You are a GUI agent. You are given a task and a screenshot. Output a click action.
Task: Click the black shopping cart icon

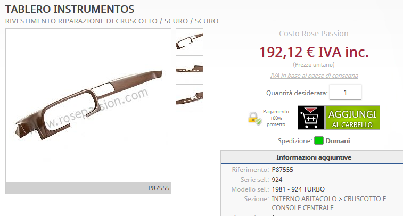311,118
